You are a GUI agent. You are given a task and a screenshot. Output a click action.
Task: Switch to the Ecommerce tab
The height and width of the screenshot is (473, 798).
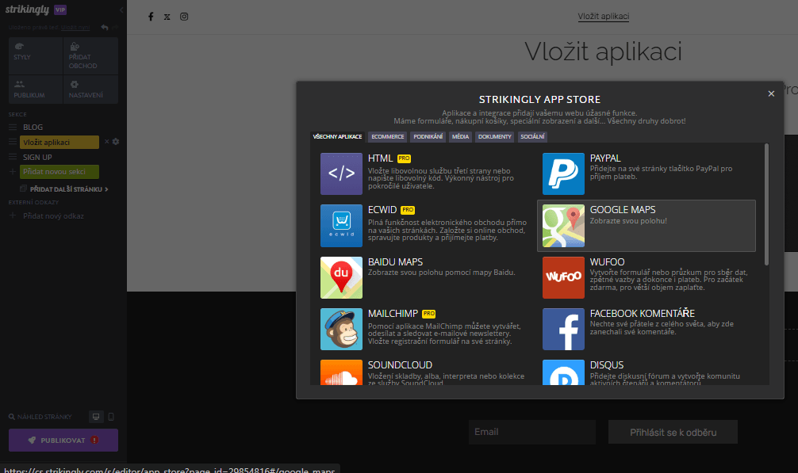[x=387, y=136]
